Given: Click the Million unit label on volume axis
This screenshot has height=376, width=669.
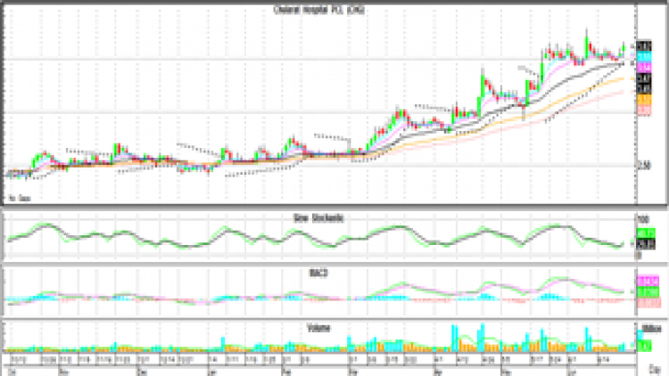Looking at the screenshot, I should coord(651,329).
